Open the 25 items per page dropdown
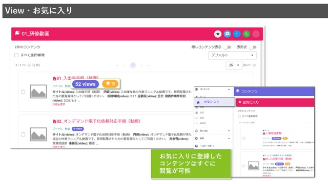 pos(234,65)
